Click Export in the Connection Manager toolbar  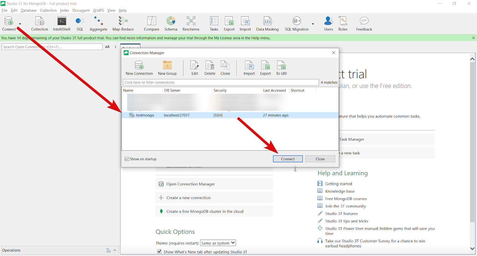pyautogui.click(x=265, y=68)
